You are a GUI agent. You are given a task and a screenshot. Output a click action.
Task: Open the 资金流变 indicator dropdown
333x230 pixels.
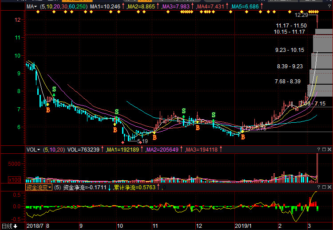tap(39, 187)
